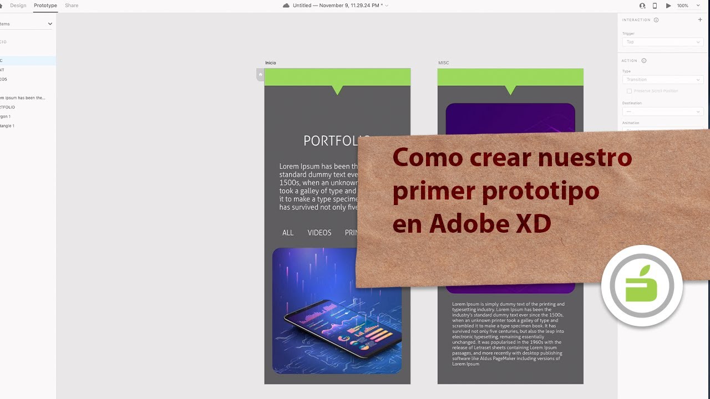This screenshot has height=399, width=710.
Task: Select green header bar on Inicio artboard
Action: point(337,77)
